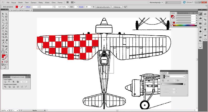Expand the Automatyzacja workspace dropdown
The height and width of the screenshot is (112, 208).
pyautogui.click(x=156, y=2)
